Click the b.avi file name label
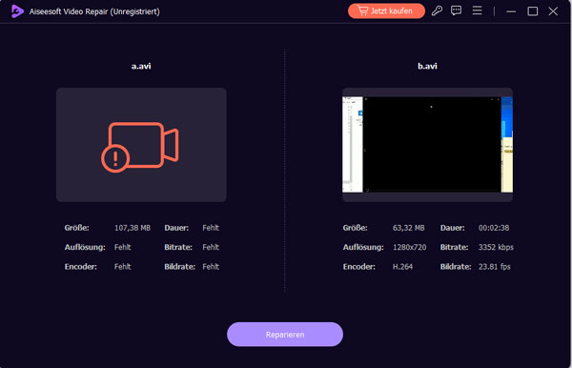 tap(427, 66)
